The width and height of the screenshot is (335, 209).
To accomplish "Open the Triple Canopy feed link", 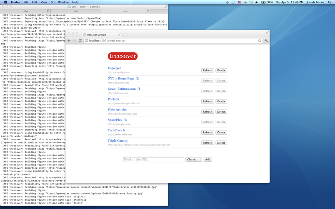I will click(117, 140).
